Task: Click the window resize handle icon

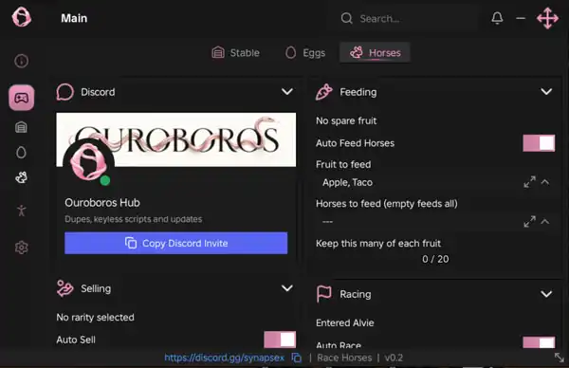Action: (560, 358)
